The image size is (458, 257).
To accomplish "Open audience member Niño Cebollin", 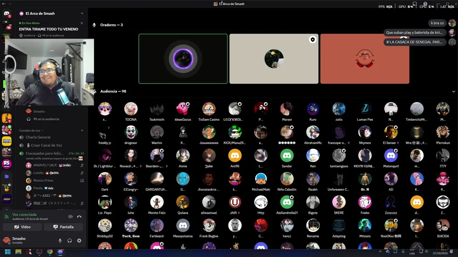I will 287,181.
